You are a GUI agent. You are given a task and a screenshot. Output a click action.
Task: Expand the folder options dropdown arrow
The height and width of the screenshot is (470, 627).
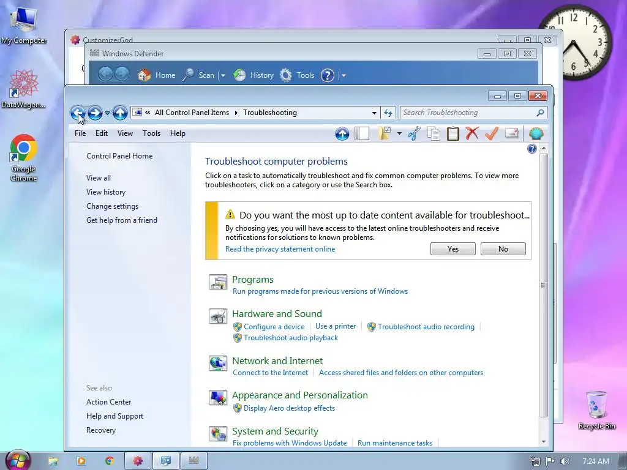[x=399, y=133]
